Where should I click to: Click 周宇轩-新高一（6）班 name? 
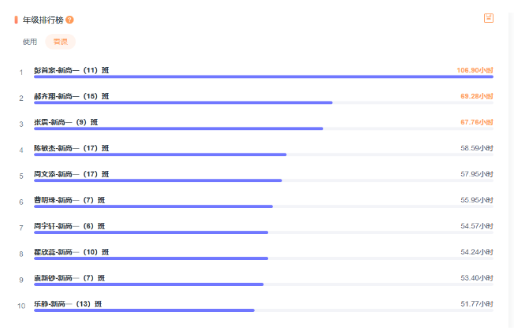(x=69, y=226)
